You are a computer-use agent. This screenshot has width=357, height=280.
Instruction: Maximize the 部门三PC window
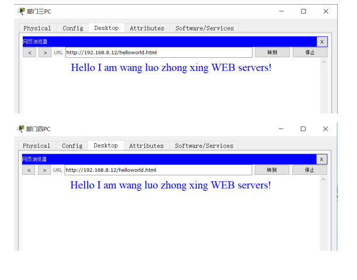[x=303, y=11]
